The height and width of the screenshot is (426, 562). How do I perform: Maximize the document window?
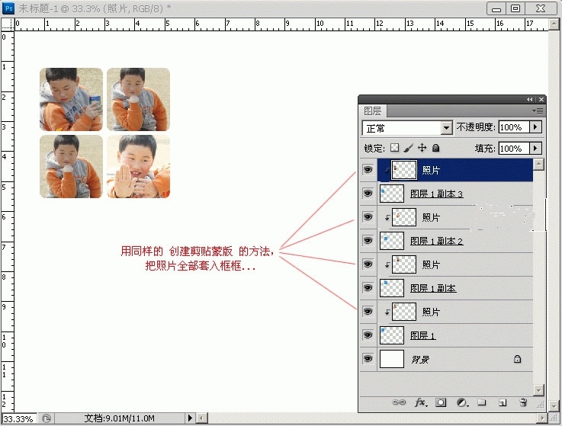point(515,8)
